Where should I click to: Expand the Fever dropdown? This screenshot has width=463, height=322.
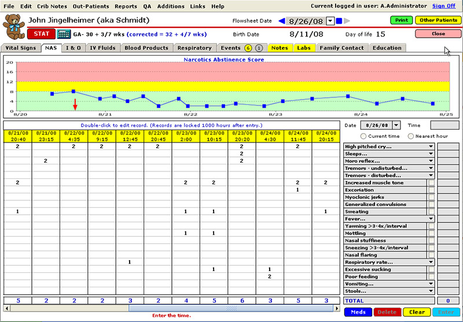(x=431, y=219)
